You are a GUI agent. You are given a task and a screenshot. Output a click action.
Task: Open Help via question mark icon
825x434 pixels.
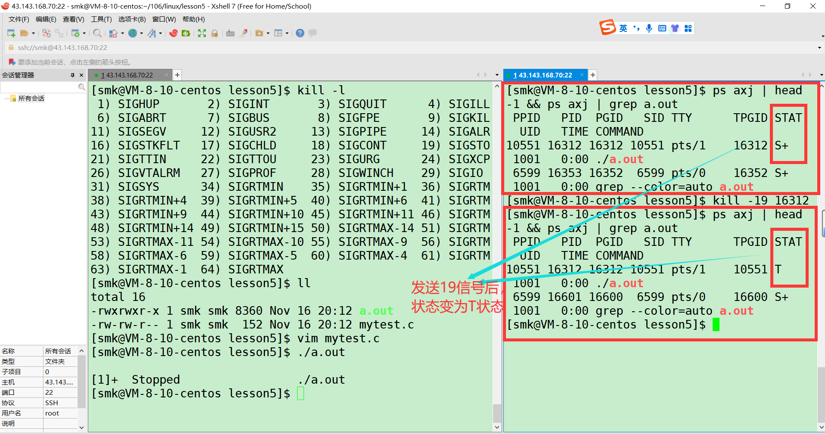300,33
